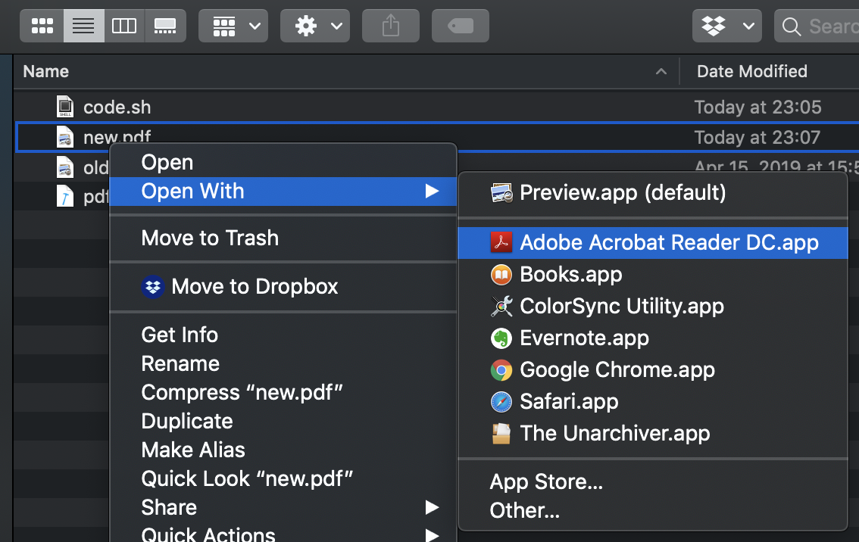
Task: Select Move to Trash
Action: tap(283, 238)
